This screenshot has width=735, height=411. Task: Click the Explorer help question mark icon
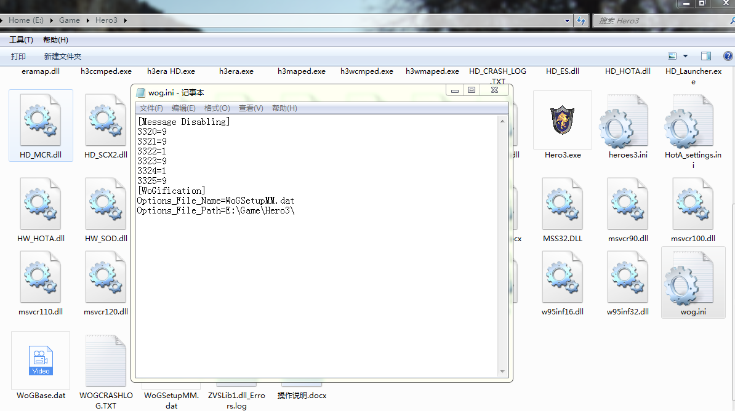pos(728,56)
